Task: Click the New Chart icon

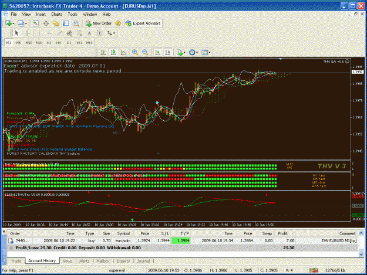Action: [9, 23]
